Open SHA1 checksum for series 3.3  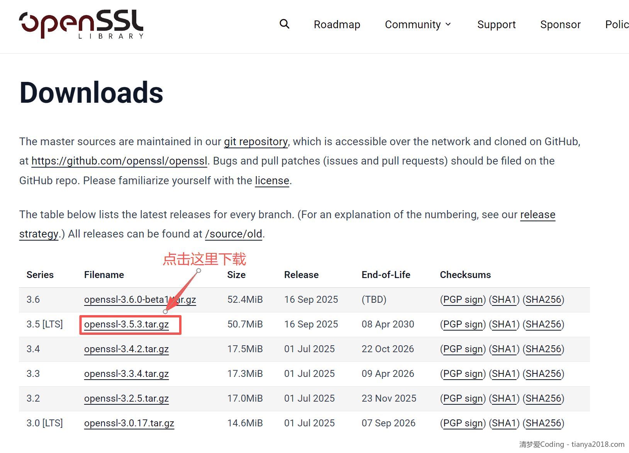504,374
